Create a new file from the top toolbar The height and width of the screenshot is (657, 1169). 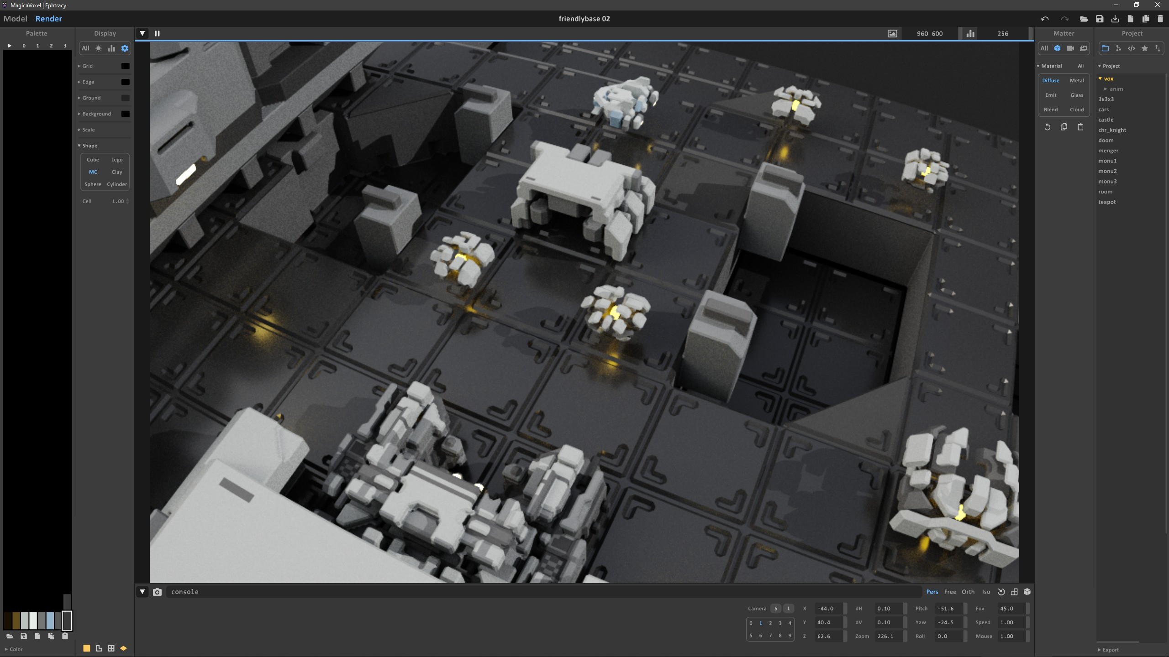click(x=1131, y=19)
